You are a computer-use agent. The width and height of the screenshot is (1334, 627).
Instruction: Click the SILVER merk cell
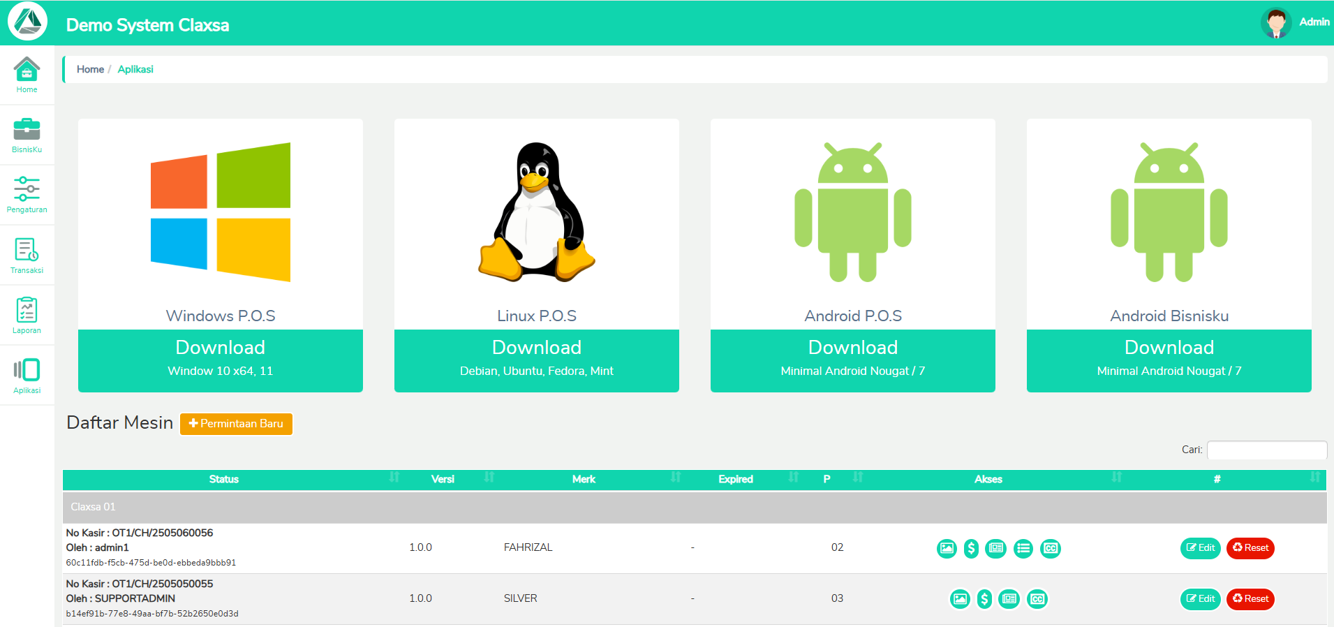point(521,598)
